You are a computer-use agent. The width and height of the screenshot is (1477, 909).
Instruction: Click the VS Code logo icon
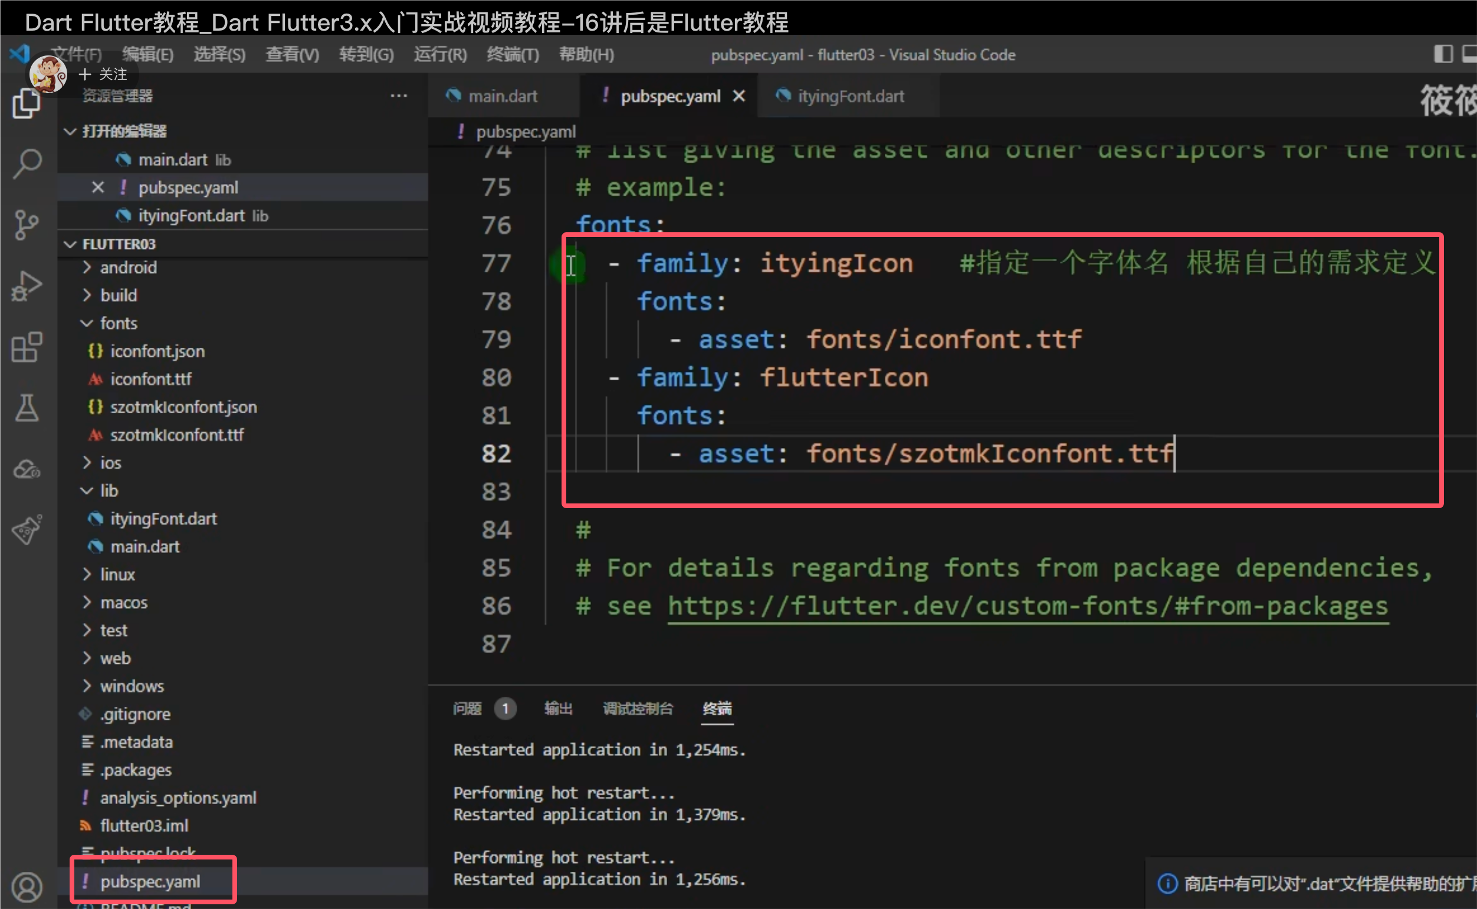point(21,54)
